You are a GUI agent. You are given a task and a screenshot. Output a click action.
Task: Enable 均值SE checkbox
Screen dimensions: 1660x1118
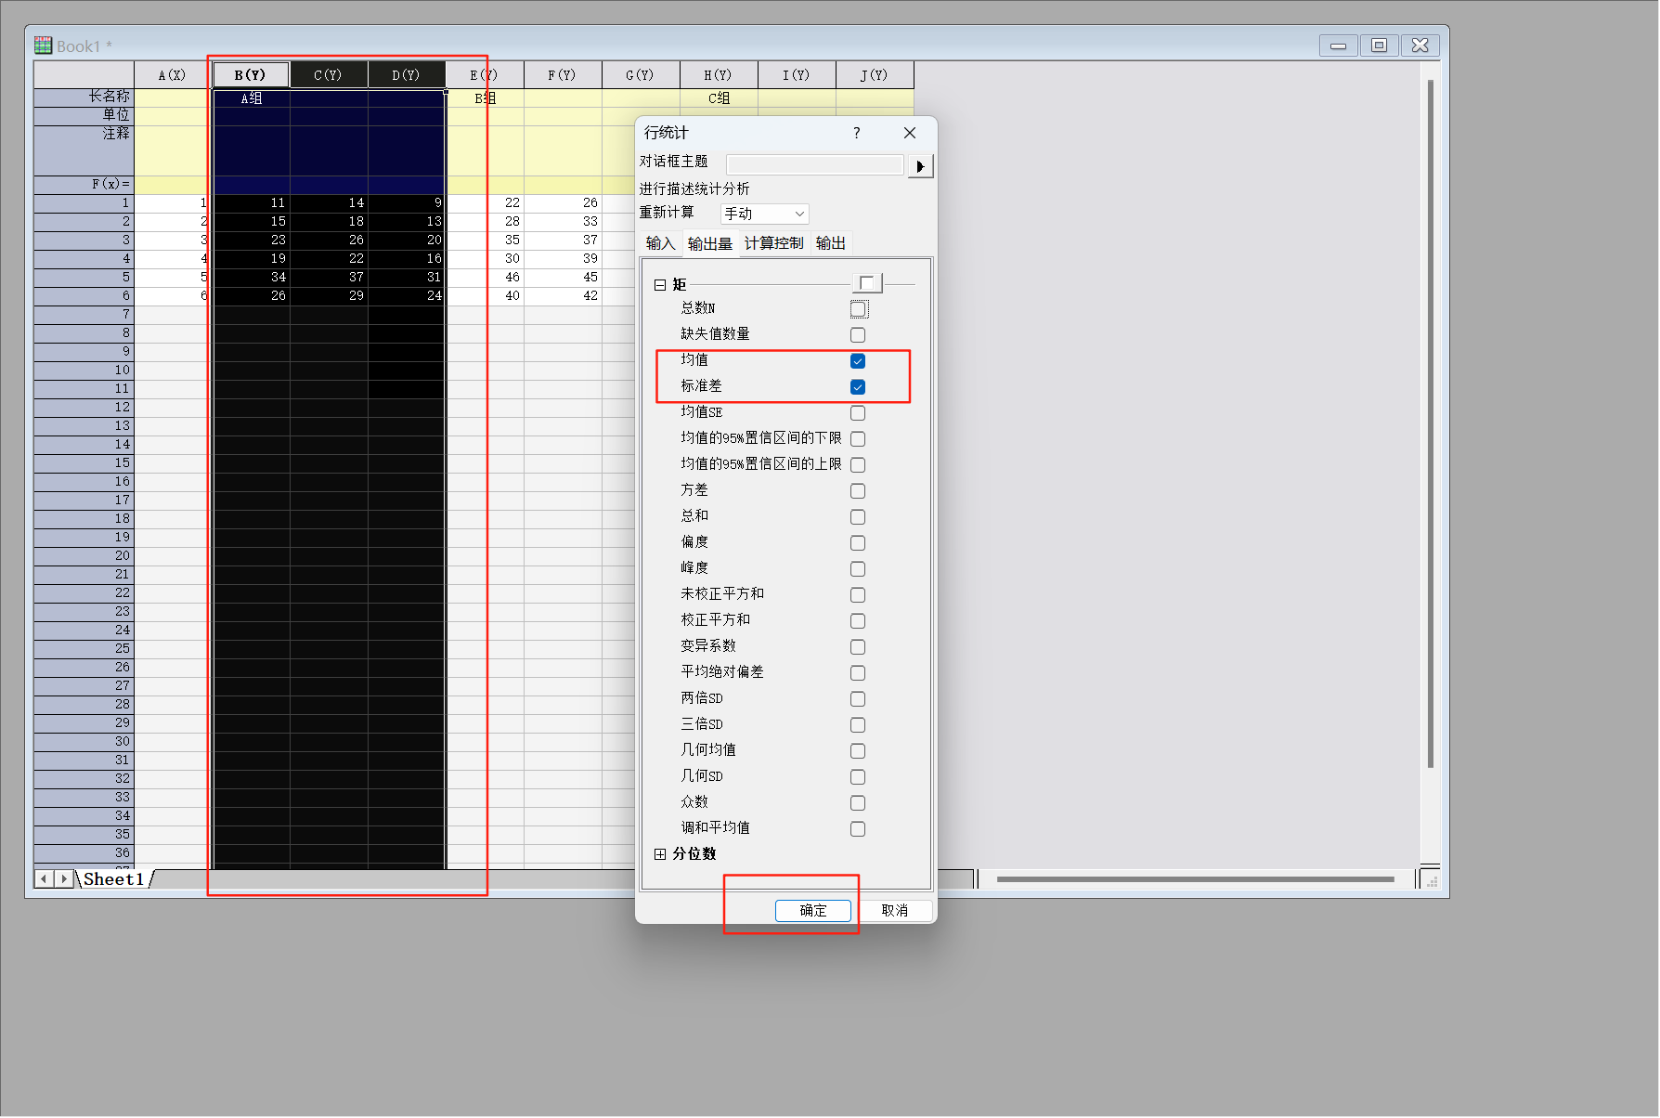858,413
